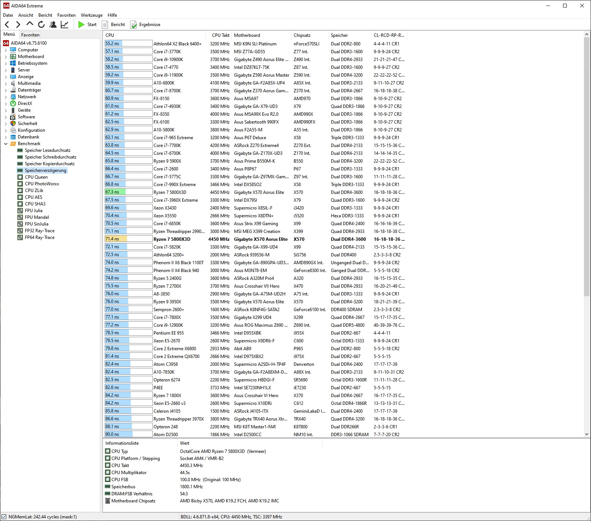Open the graph chart toolbar icon
The height and width of the screenshot is (521, 591).
pyautogui.click(x=64, y=25)
